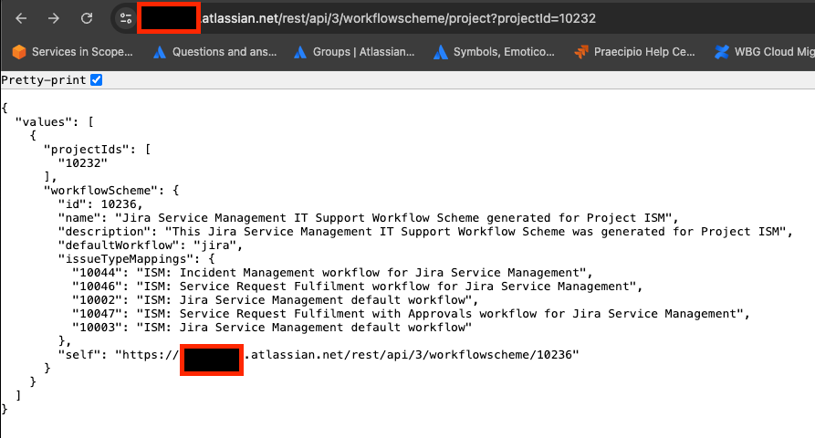This screenshot has width=815, height=438.
Task: Click the Praecipio bookmark favicon
Action: [581, 52]
